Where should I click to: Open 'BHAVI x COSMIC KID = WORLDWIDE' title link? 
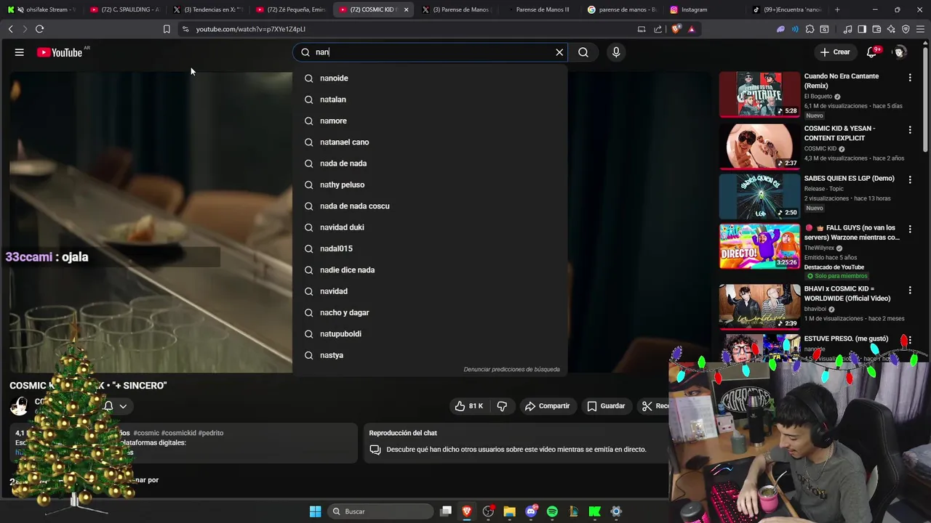coord(847,293)
